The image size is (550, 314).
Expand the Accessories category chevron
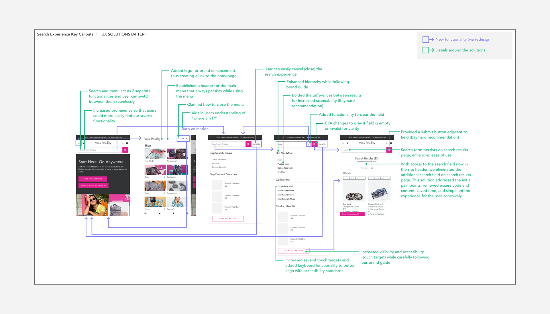coord(187,193)
